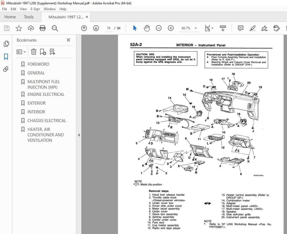Zoom out with minus button
This screenshot has width=287, height=234.
pyautogui.click(x=159, y=28)
